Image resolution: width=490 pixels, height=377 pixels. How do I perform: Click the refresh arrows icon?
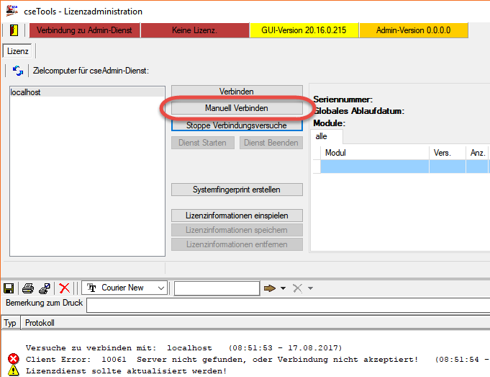point(18,71)
